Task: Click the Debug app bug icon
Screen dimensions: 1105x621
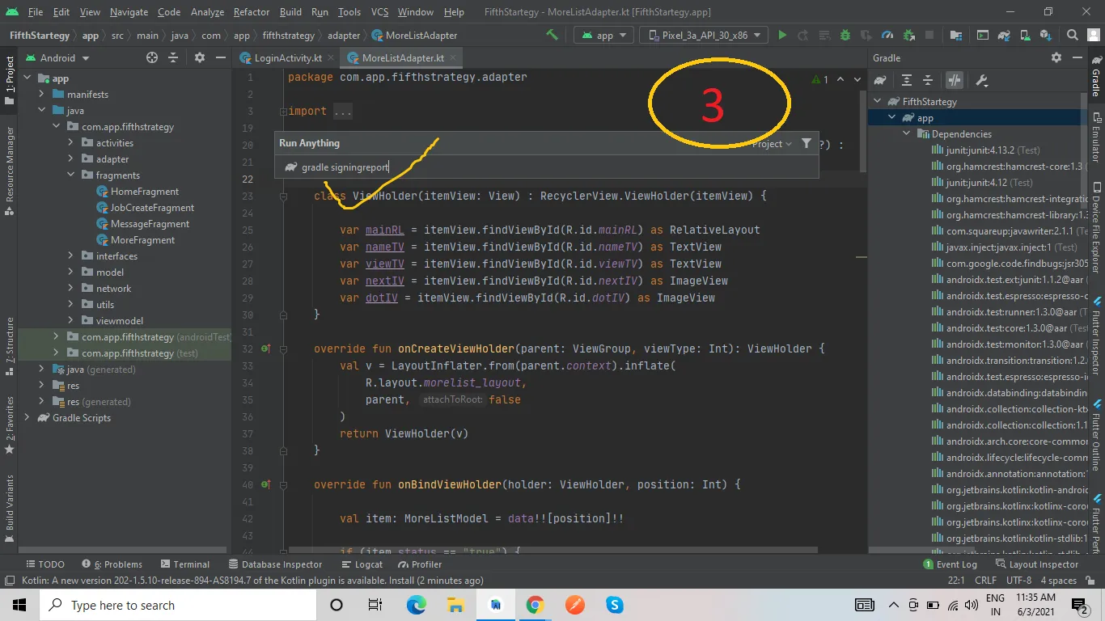Action: [845, 36]
